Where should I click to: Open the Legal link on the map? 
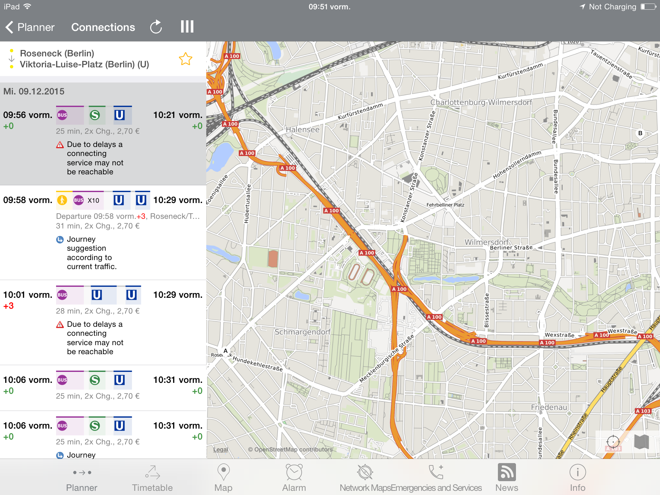(x=221, y=450)
